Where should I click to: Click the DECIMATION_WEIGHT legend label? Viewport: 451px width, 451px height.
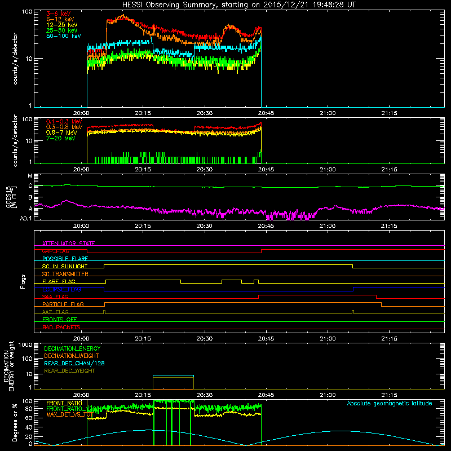(72, 356)
